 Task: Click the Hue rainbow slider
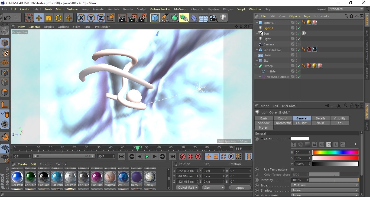(335, 152)
